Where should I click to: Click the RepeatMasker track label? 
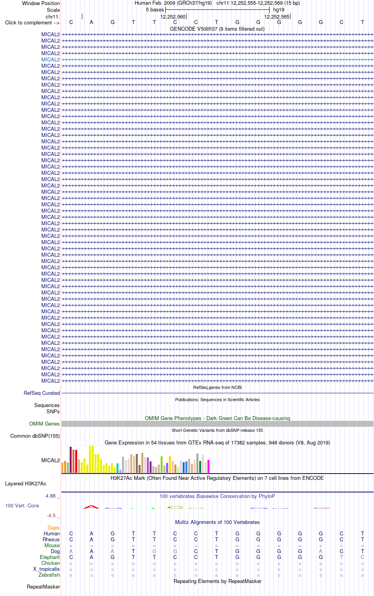[43, 587]
